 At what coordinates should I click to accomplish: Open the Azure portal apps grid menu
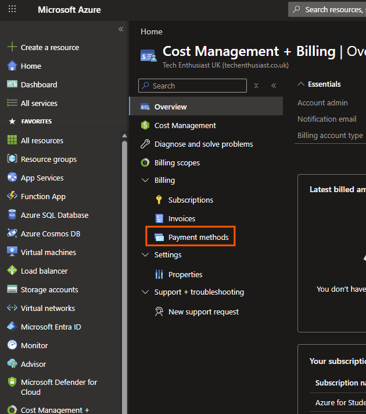[x=12, y=9]
